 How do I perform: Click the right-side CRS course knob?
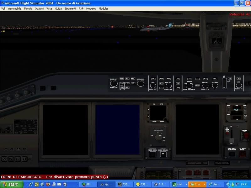(239, 86)
